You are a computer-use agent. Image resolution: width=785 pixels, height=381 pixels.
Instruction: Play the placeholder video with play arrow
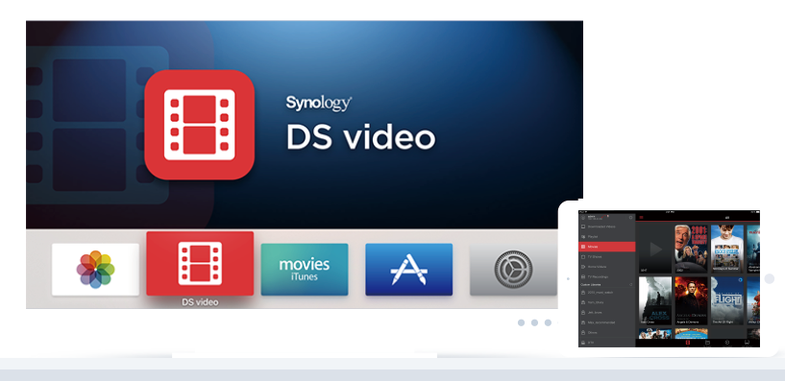click(x=655, y=249)
